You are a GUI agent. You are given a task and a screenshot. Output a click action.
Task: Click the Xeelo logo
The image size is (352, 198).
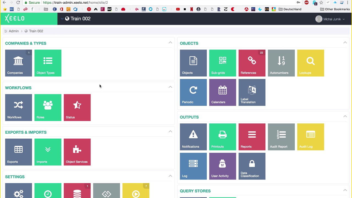click(15, 18)
